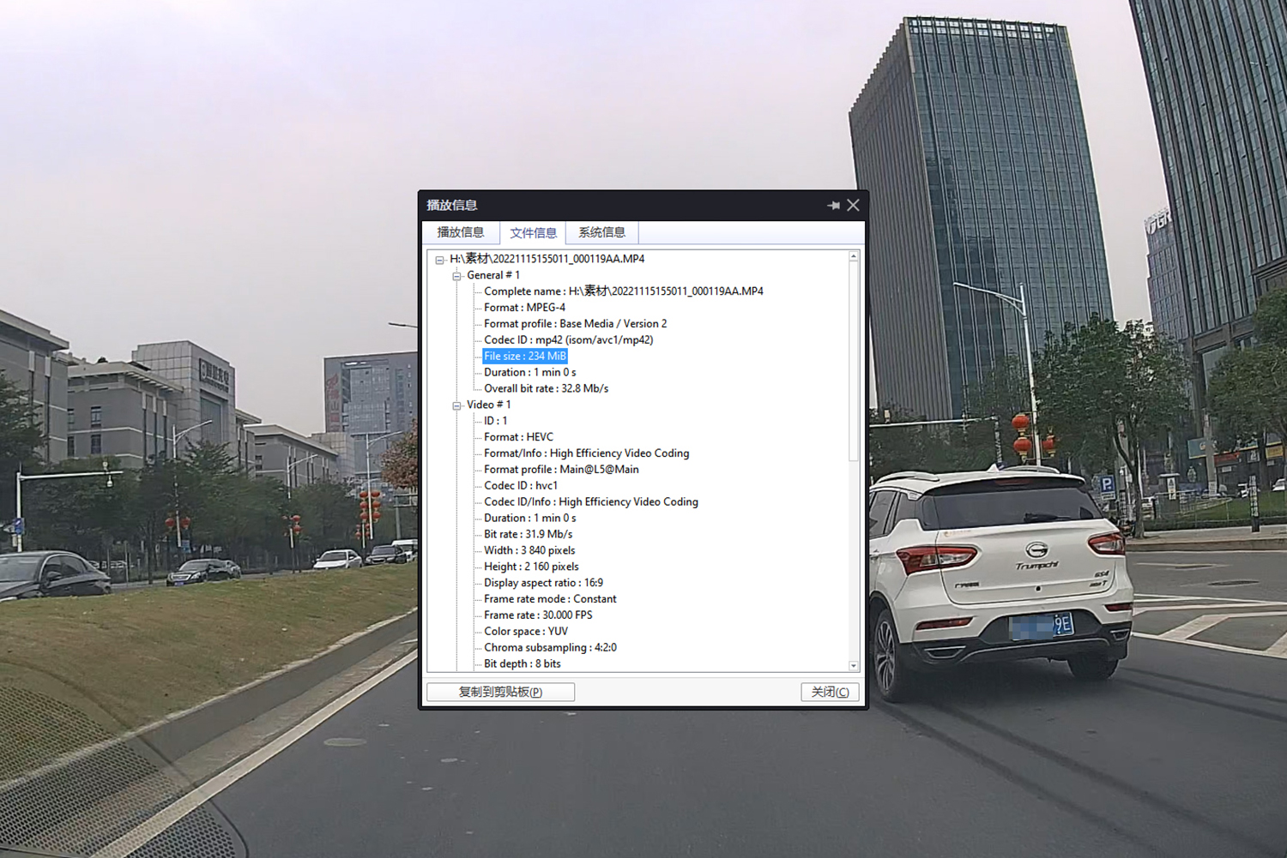Select Frame rate : 30.000 FPS row

pos(538,615)
